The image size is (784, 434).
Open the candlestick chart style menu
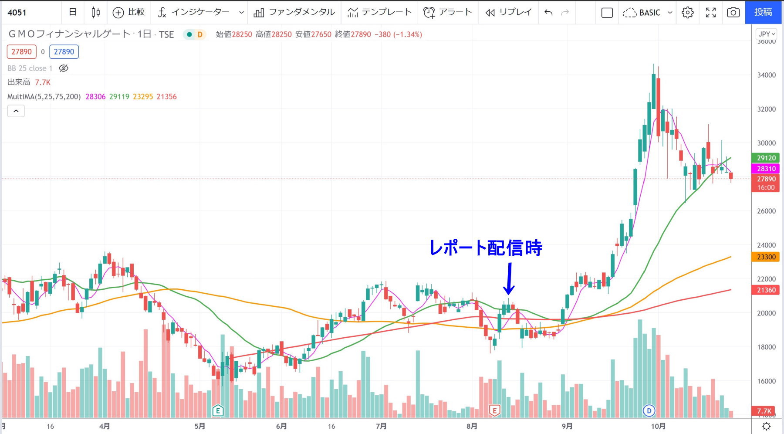point(96,12)
